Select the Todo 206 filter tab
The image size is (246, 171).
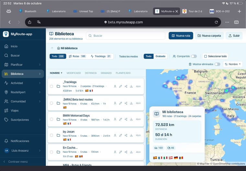tap(58, 56)
